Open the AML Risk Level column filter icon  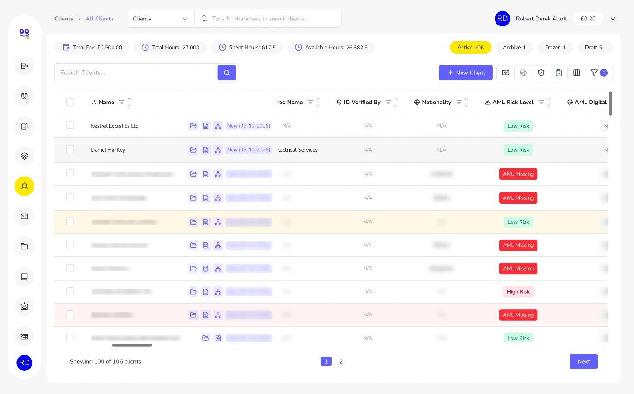pos(541,102)
